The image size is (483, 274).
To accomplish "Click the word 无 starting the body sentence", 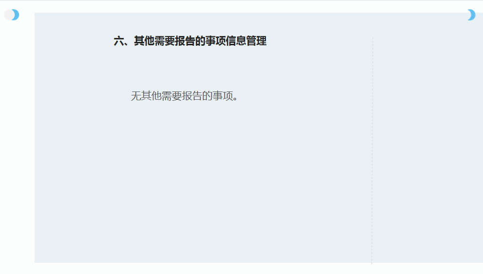I will (x=136, y=96).
